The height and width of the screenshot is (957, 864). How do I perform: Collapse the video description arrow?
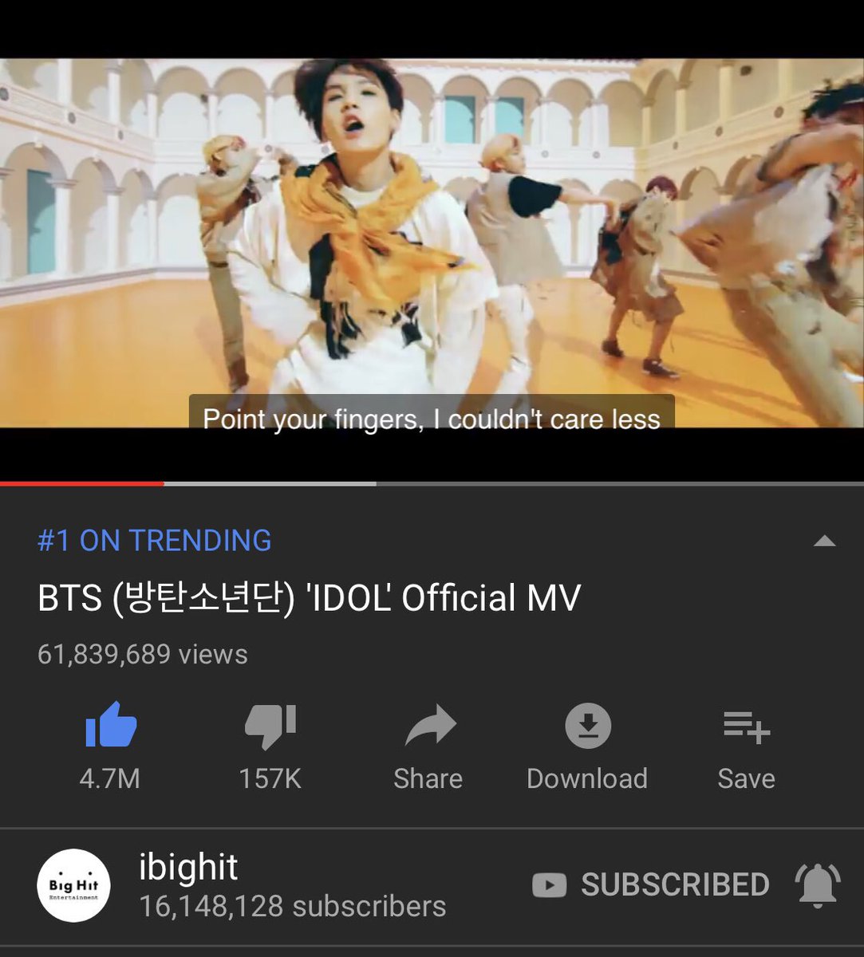click(x=824, y=542)
